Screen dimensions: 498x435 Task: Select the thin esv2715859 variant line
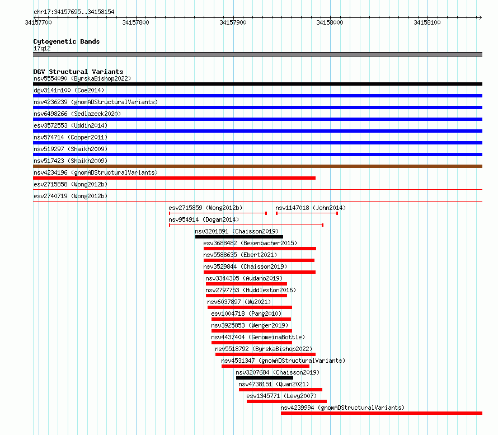pyautogui.click(x=218, y=213)
